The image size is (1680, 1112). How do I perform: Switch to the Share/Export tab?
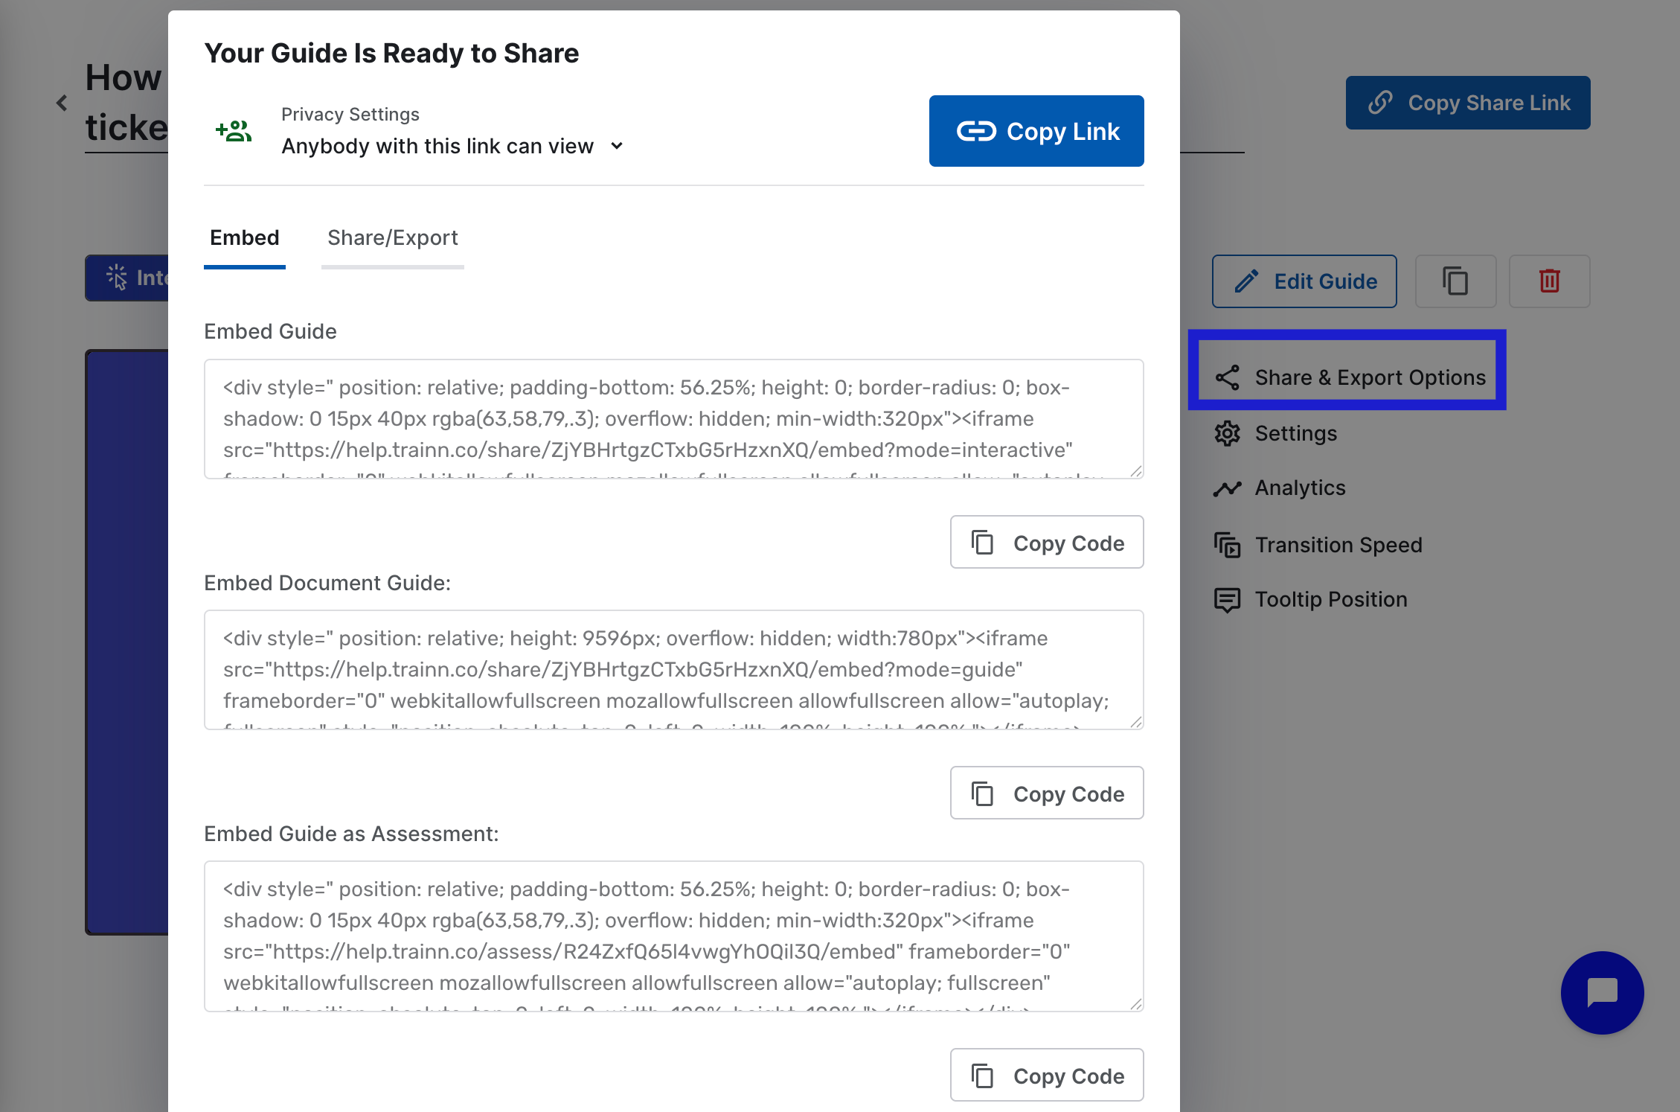point(393,238)
